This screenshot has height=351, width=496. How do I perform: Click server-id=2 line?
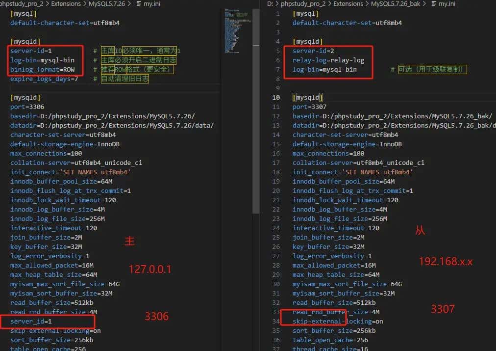(313, 51)
